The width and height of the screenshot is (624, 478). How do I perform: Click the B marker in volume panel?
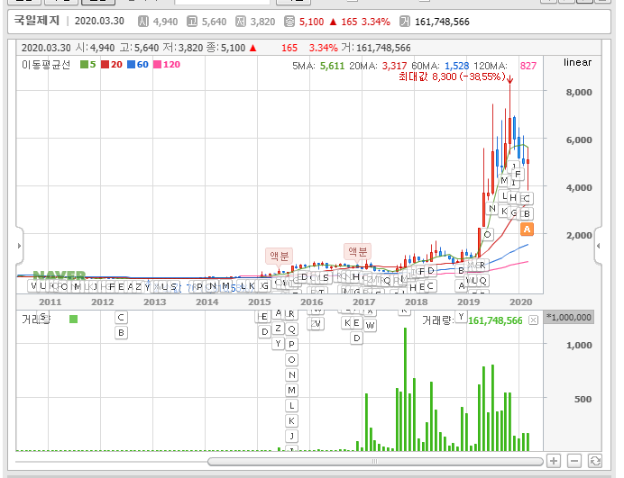pyautogui.click(x=121, y=332)
